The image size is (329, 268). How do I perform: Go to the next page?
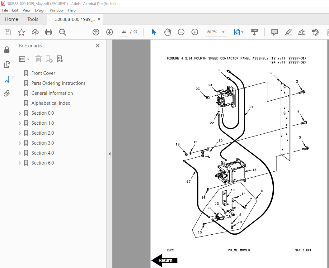110,32
